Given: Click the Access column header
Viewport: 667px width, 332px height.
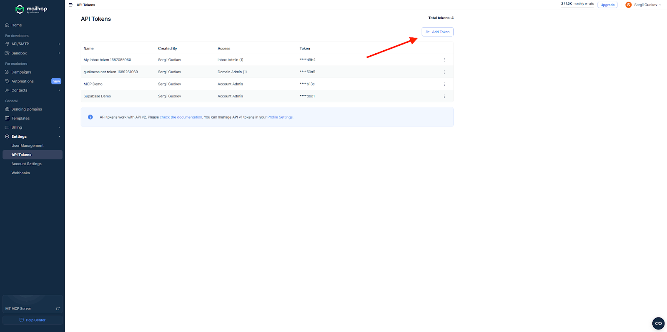Looking at the screenshot, I should point(224,49).
